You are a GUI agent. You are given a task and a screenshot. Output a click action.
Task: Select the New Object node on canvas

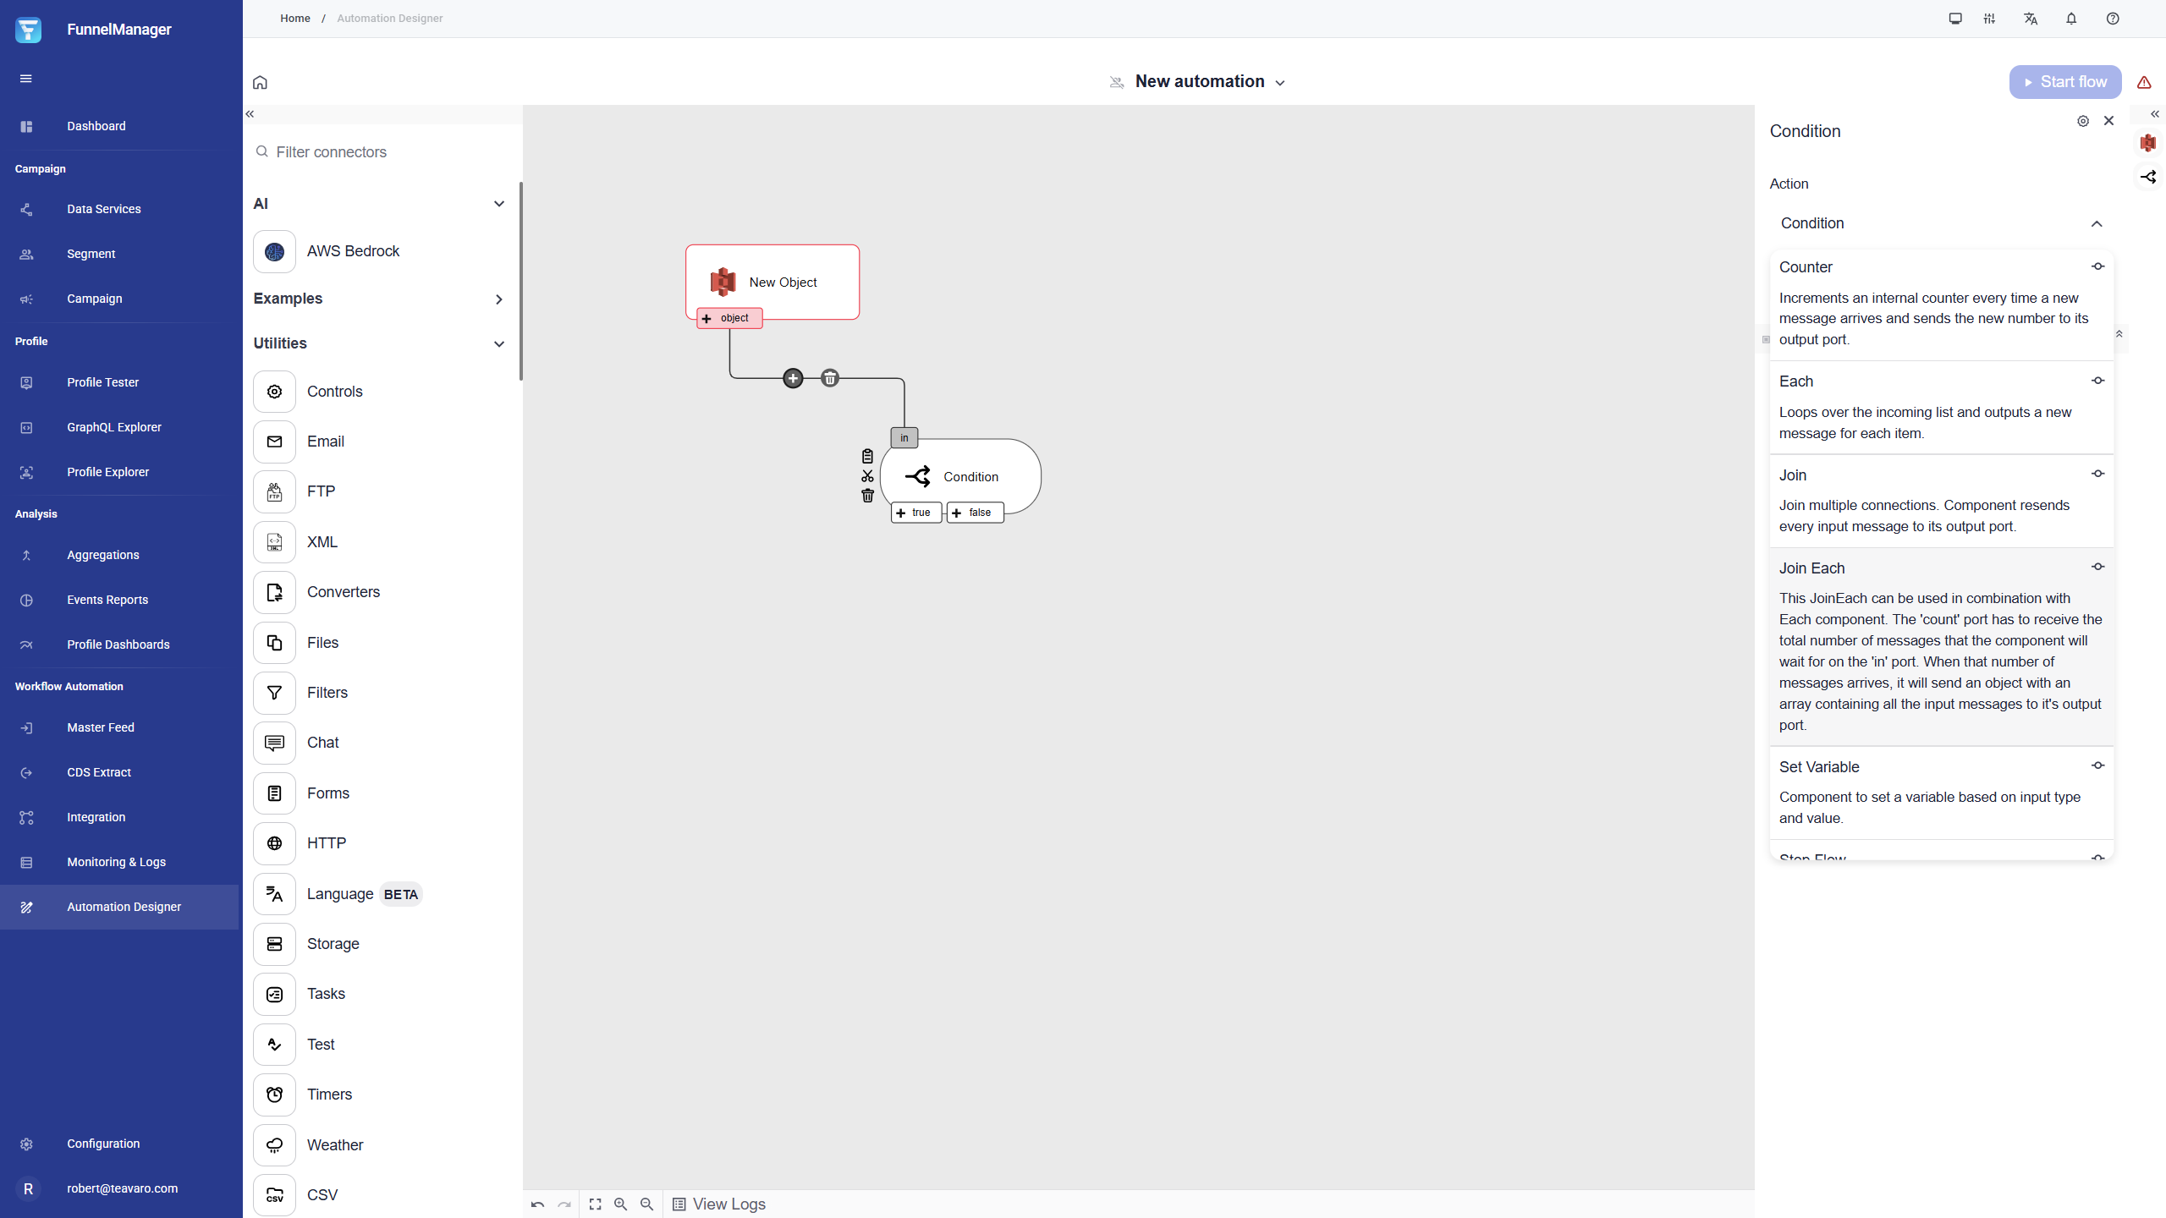click(x=772, y=282)
